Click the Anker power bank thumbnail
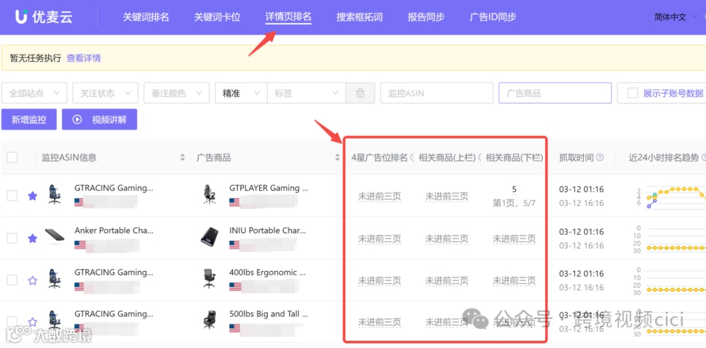Image resolution: width=706 pixels, height=348 pixels. click(x=54, y=236)
